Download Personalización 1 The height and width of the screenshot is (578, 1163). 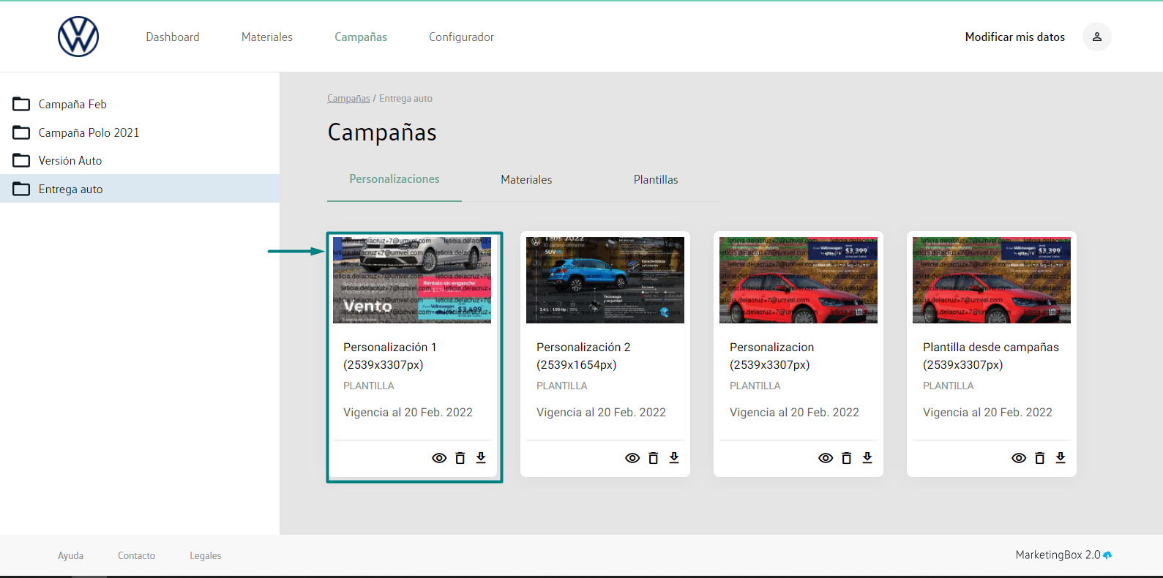click(x=481, y=458)
